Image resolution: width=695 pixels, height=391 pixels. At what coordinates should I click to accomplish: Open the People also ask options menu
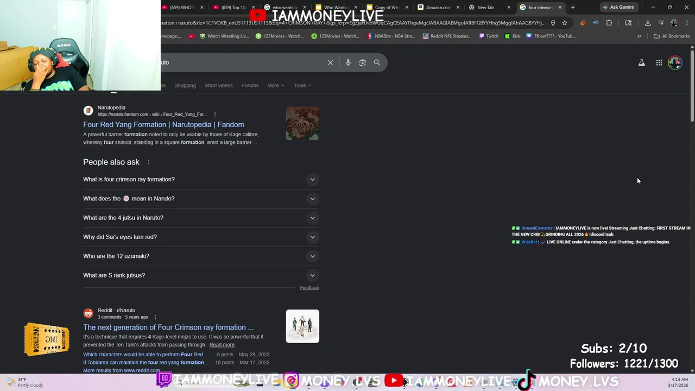pos(149,162)
